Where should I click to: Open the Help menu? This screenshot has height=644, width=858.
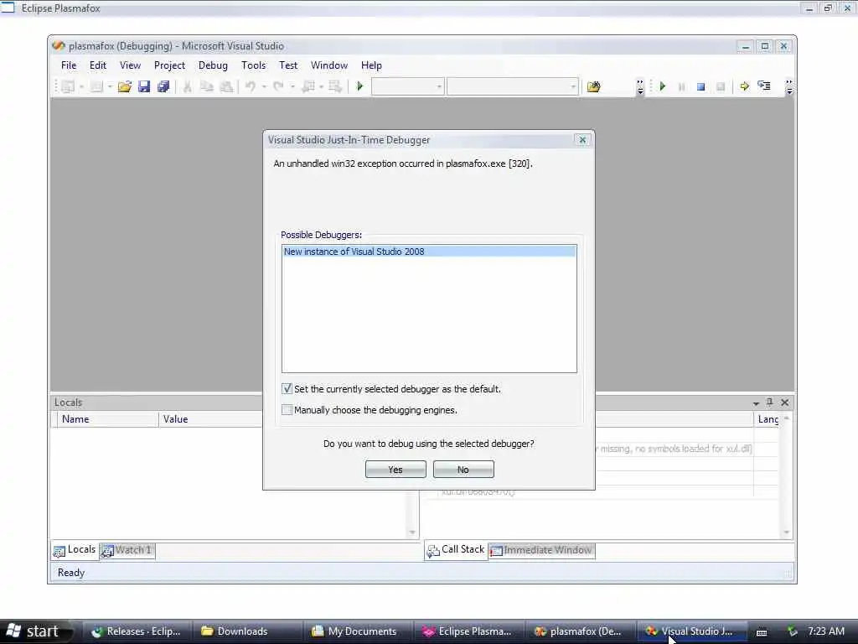(371, 65)
